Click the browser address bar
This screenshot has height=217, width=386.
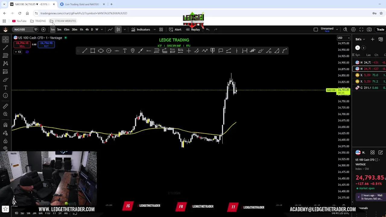pos(199,13)
